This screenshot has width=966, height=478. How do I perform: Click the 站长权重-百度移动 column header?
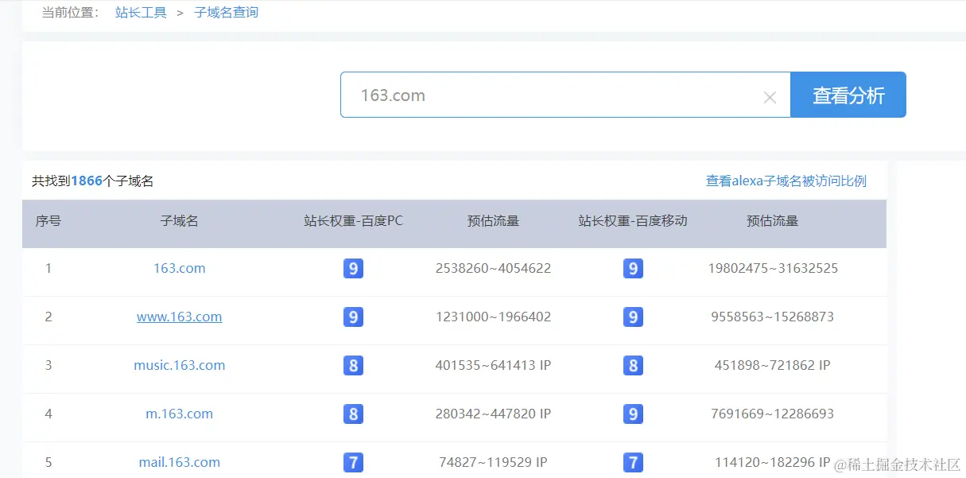(633, 221)
